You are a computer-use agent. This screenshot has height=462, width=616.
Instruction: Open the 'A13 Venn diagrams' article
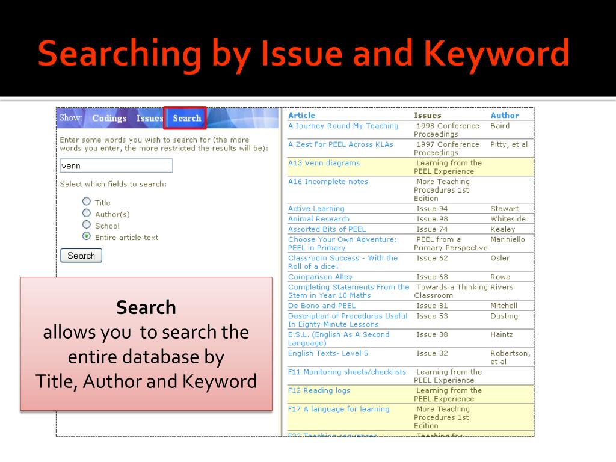coord(324,163)
